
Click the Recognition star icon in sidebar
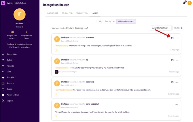click(x=3, y=54)
